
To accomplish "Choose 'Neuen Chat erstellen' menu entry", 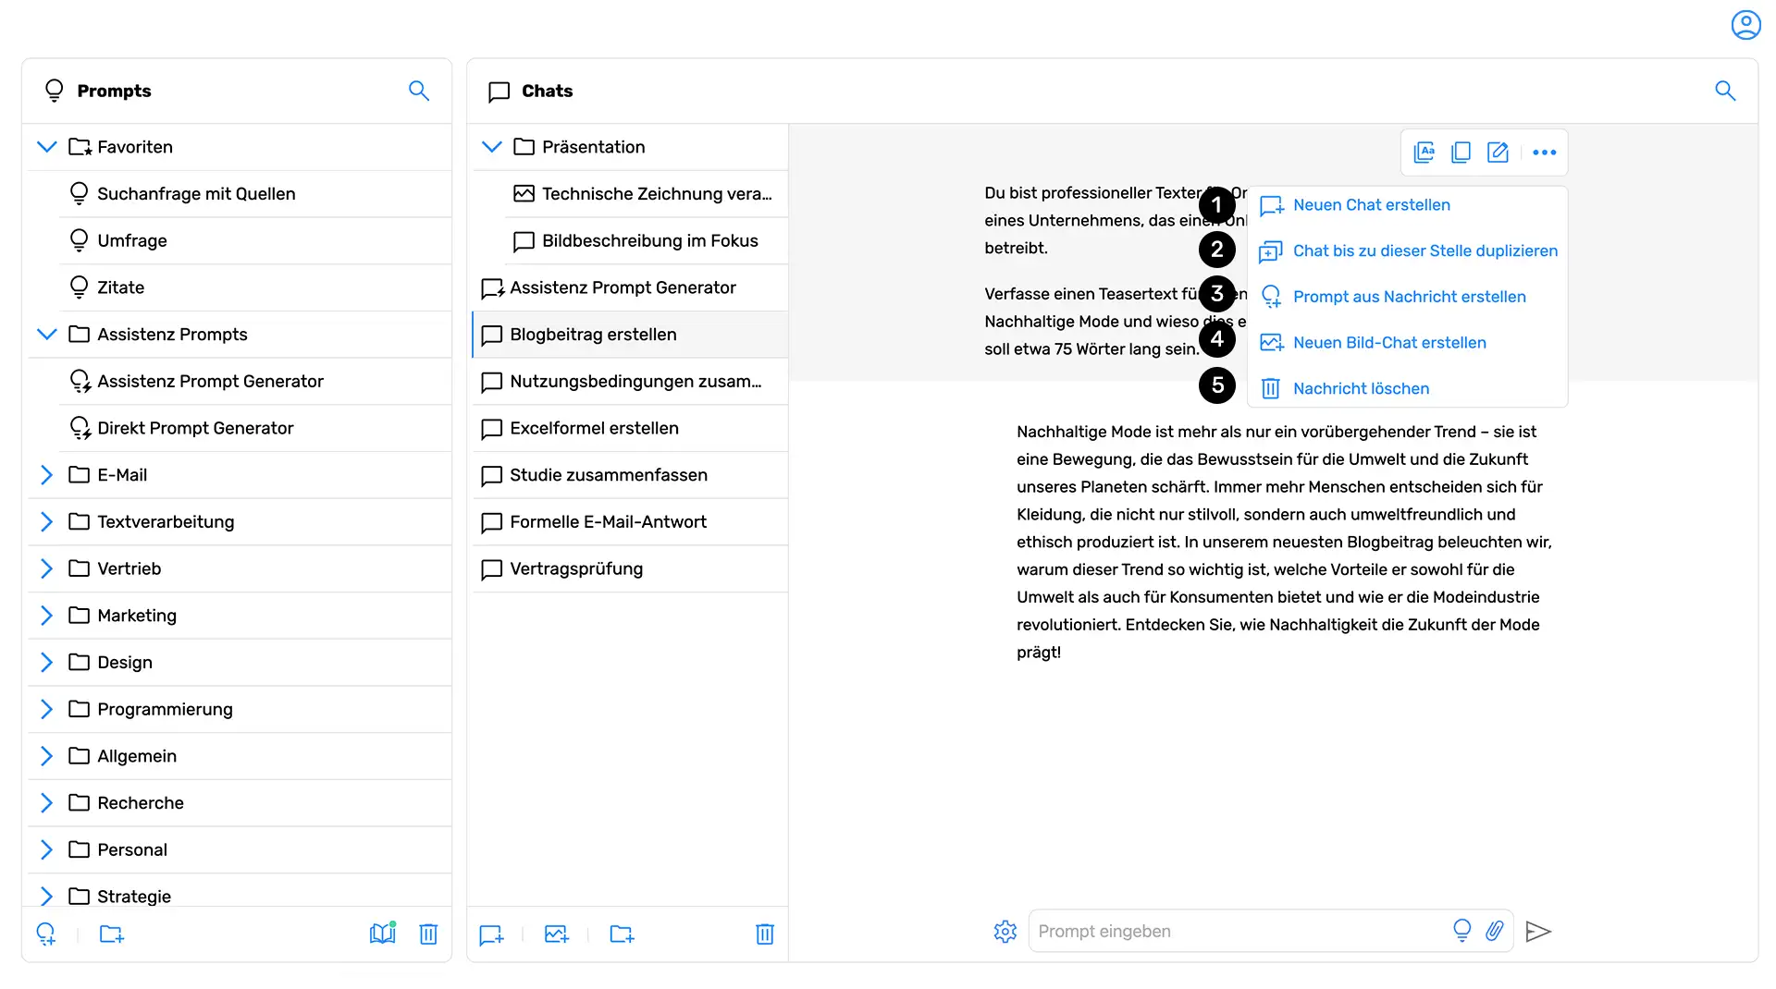I will [x=1407, y=205].
